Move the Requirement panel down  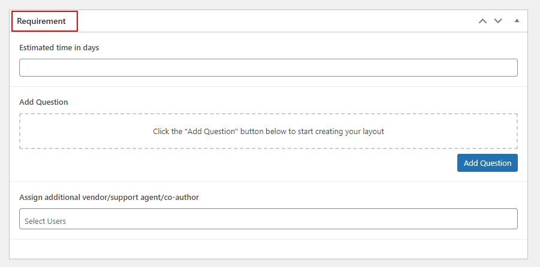[497, 21]
